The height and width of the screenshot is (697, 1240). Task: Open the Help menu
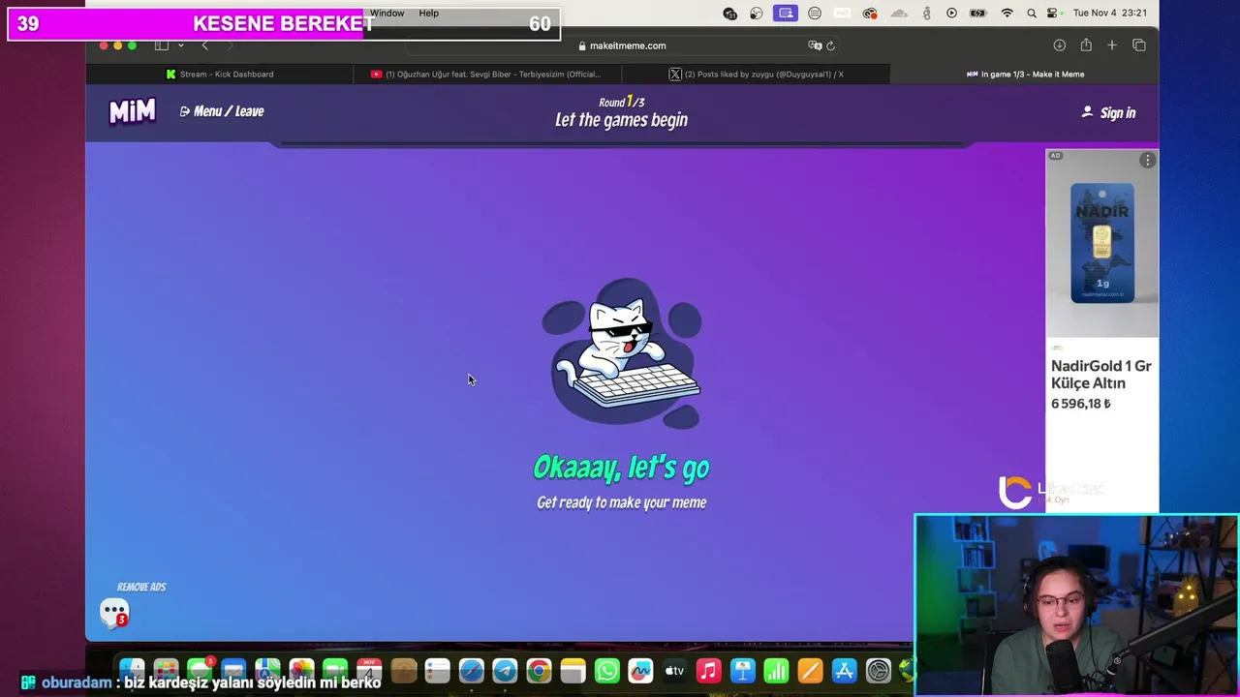coord(428,14)
